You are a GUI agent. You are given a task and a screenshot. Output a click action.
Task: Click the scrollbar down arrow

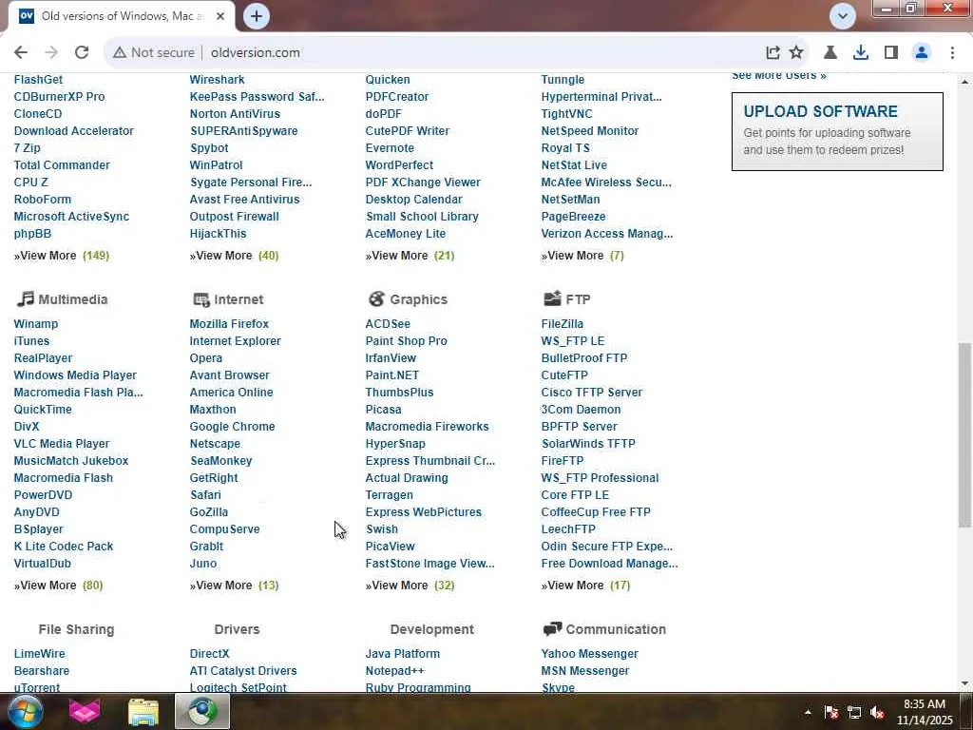[964, 683]
